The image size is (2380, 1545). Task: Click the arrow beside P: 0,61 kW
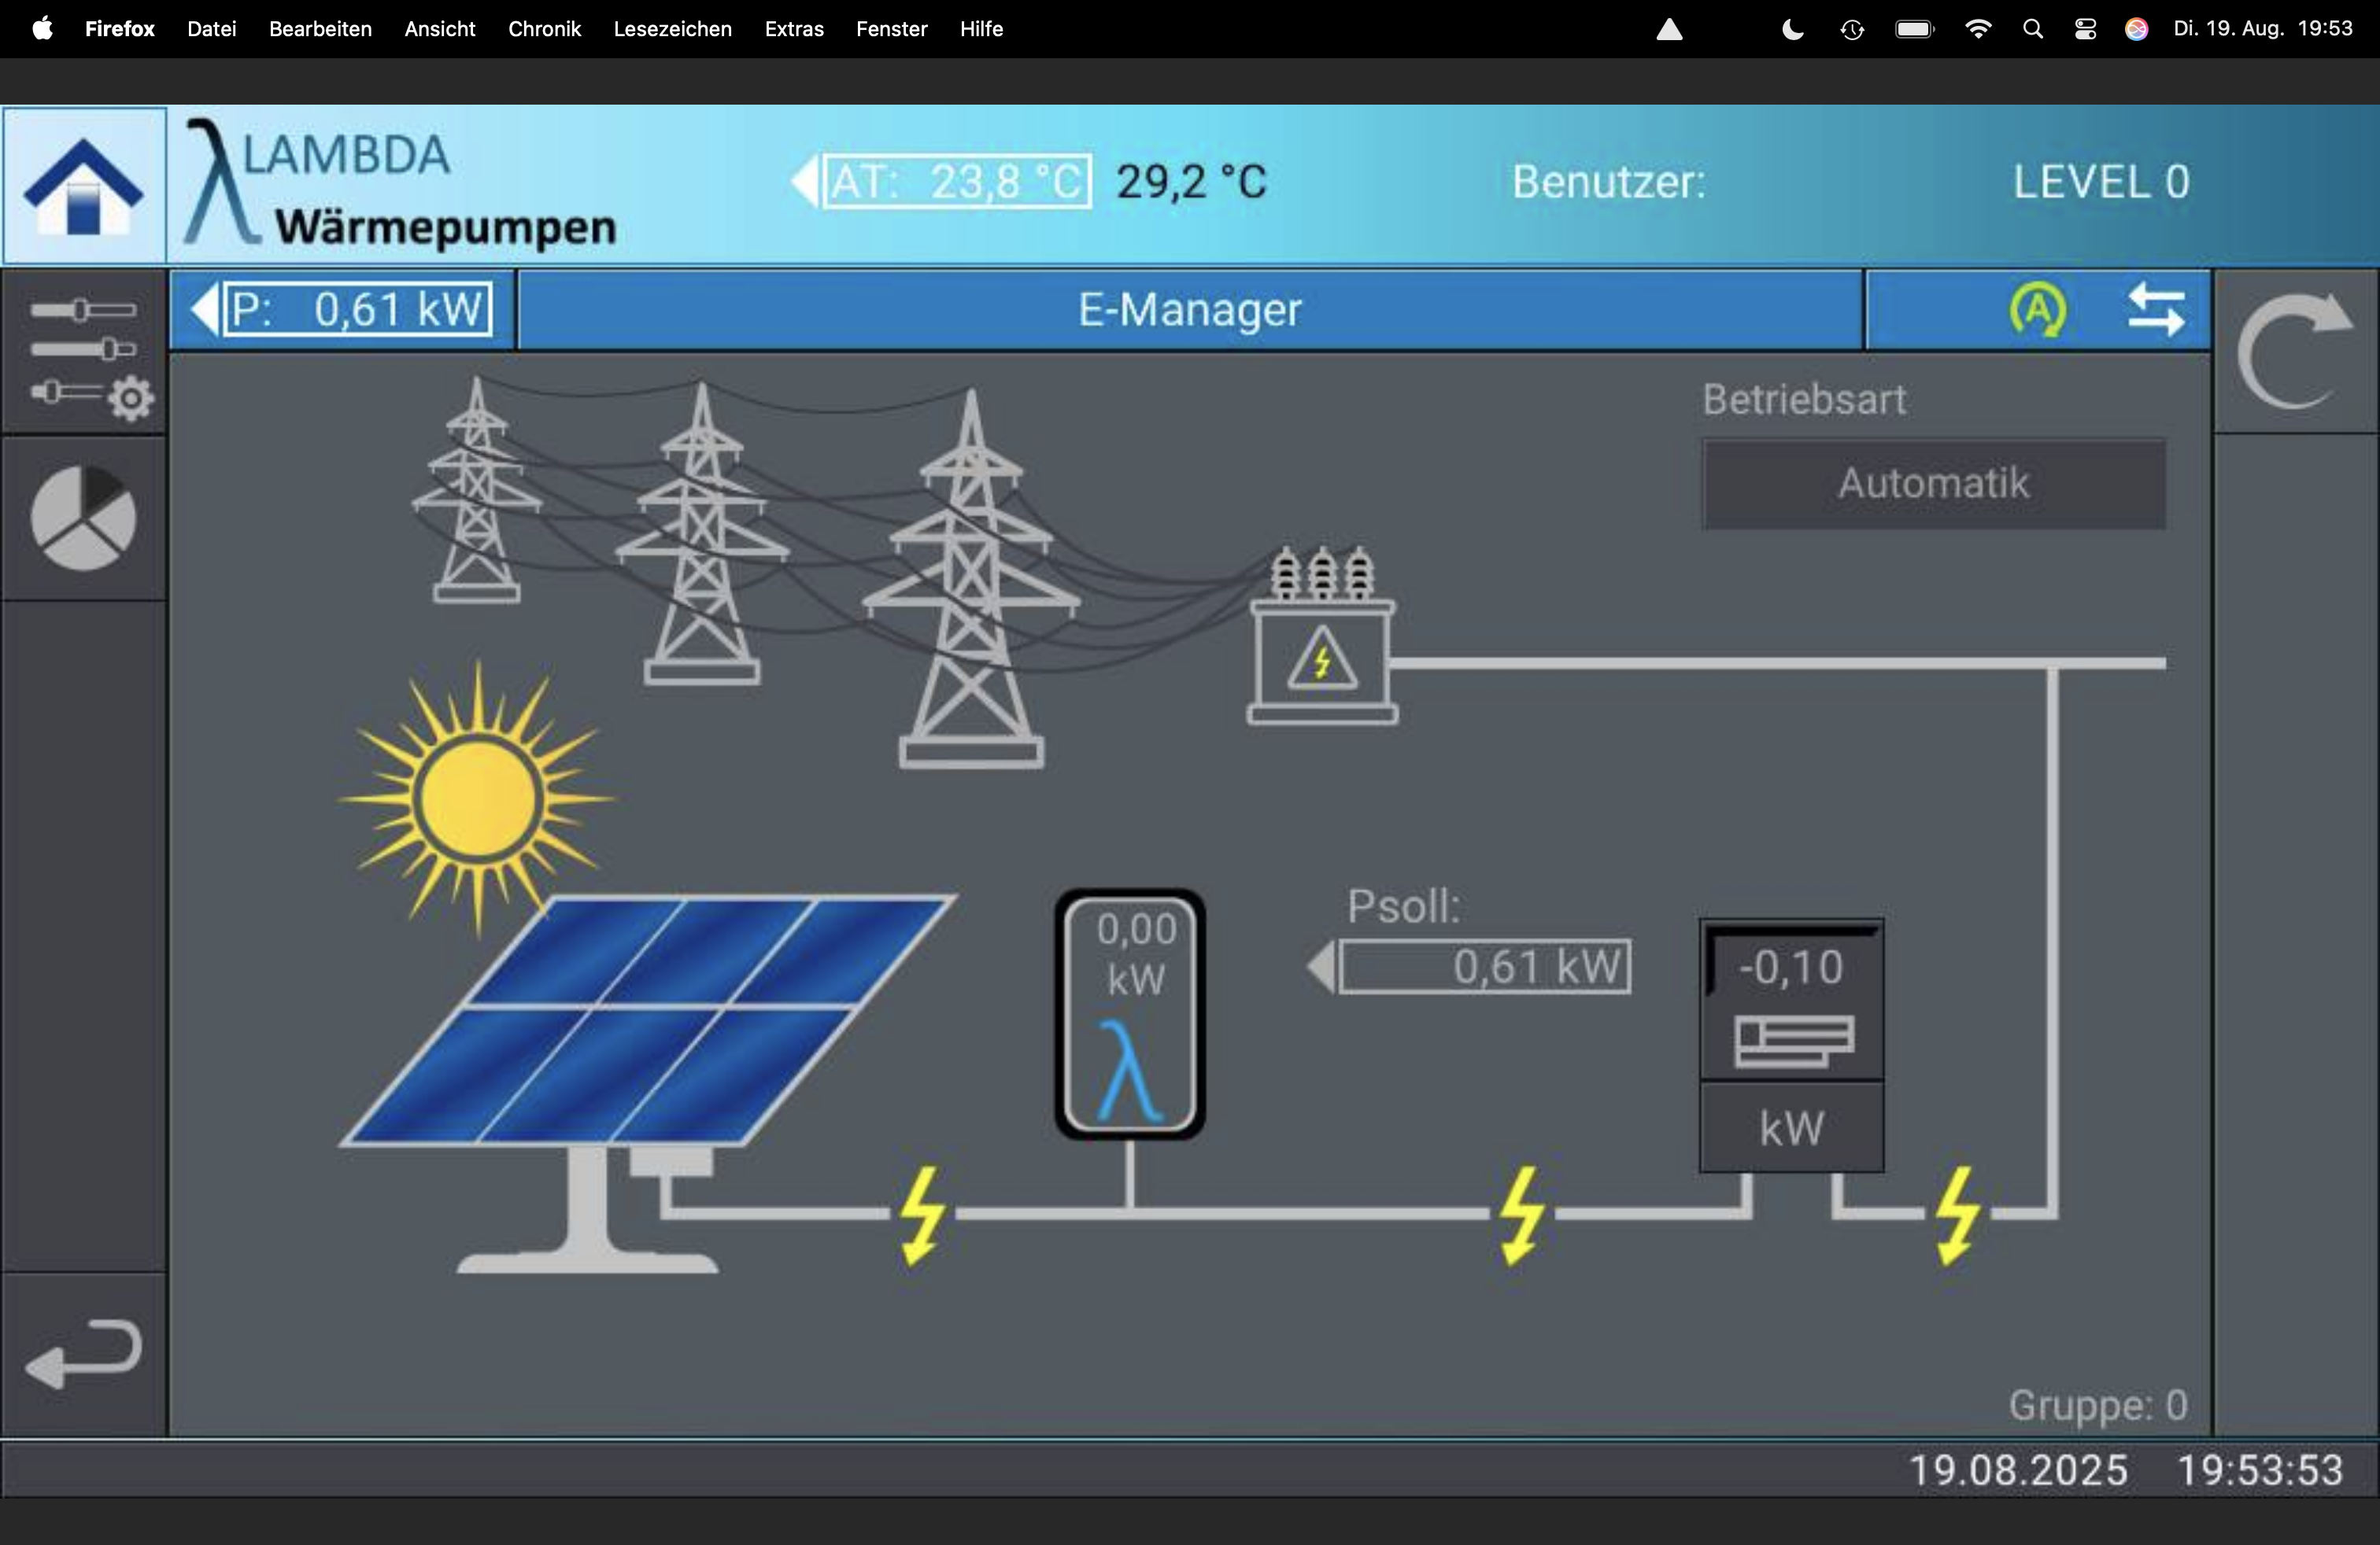[x=205, y=310]
